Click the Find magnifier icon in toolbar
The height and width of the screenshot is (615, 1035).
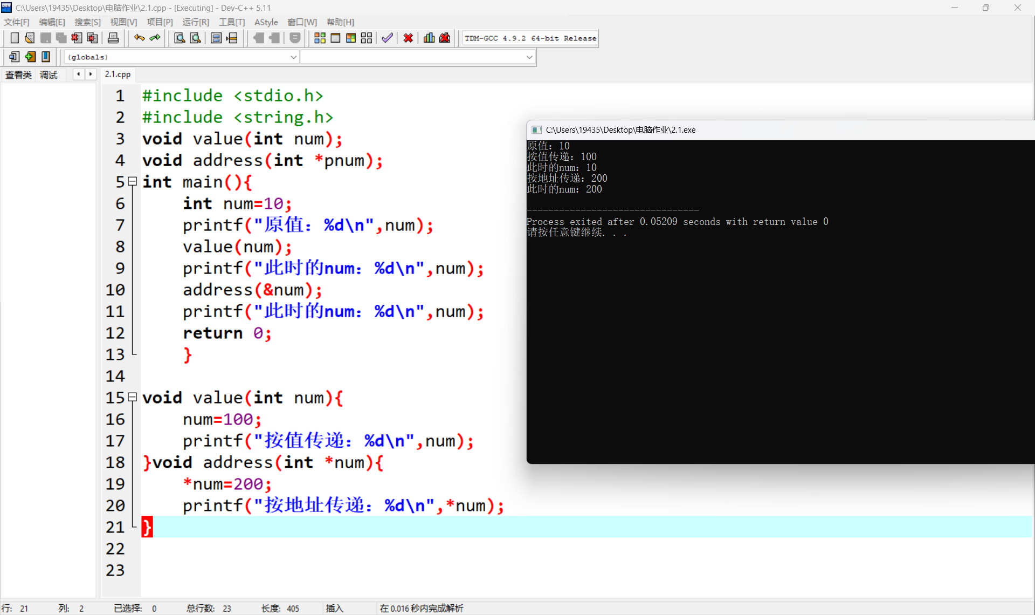(180, 38)
